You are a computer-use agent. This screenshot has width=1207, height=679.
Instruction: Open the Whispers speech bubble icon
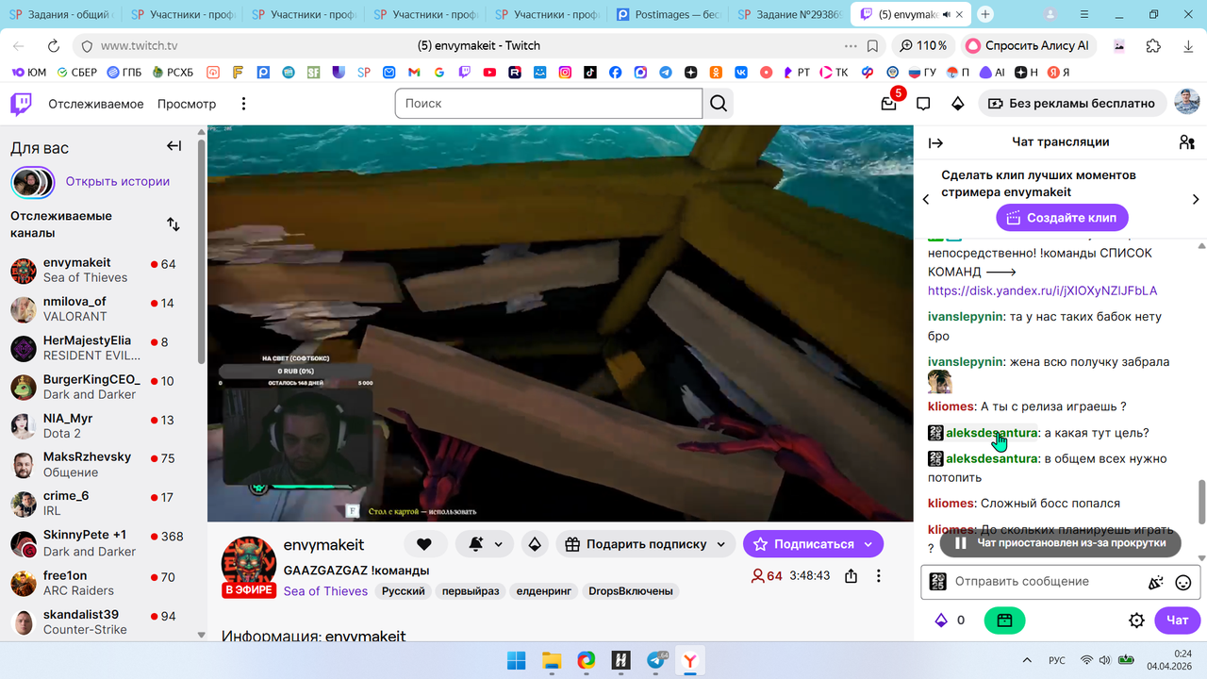(923, 104)
